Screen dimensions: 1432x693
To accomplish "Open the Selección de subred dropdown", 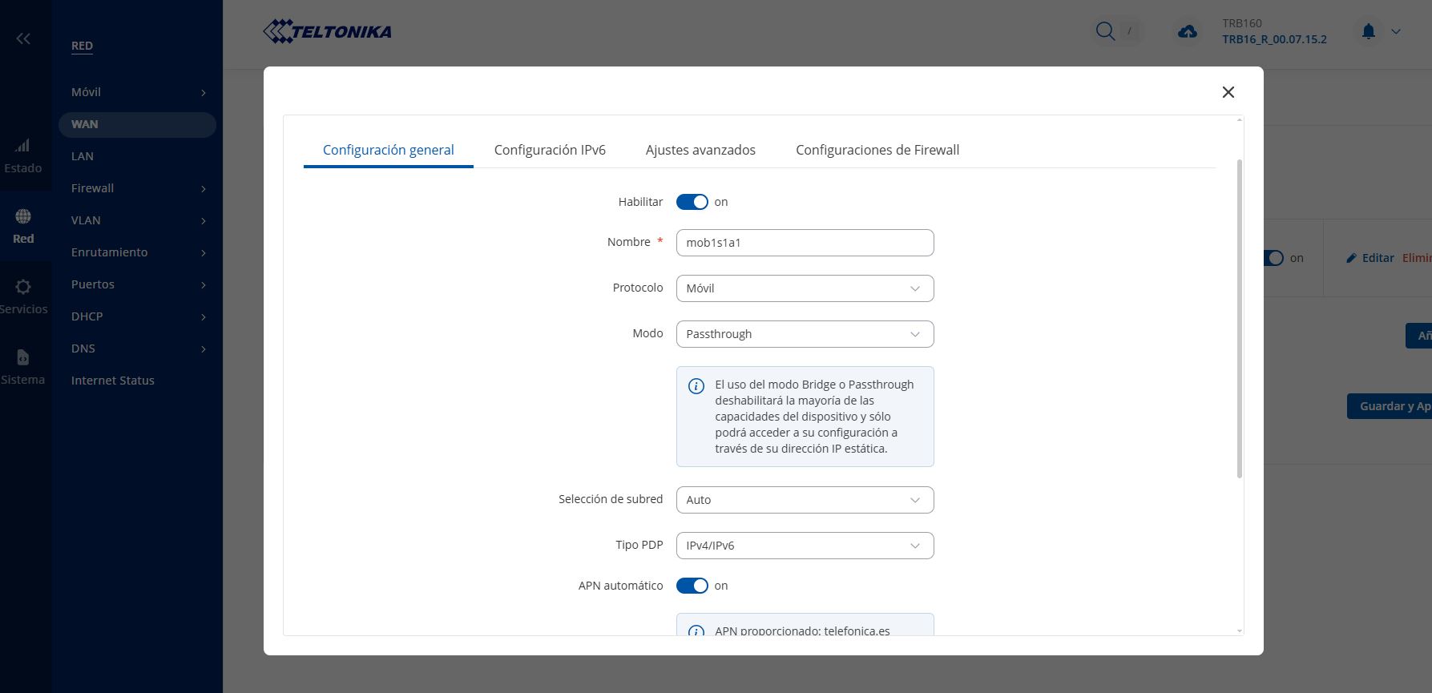I will [x=805, y=500].
